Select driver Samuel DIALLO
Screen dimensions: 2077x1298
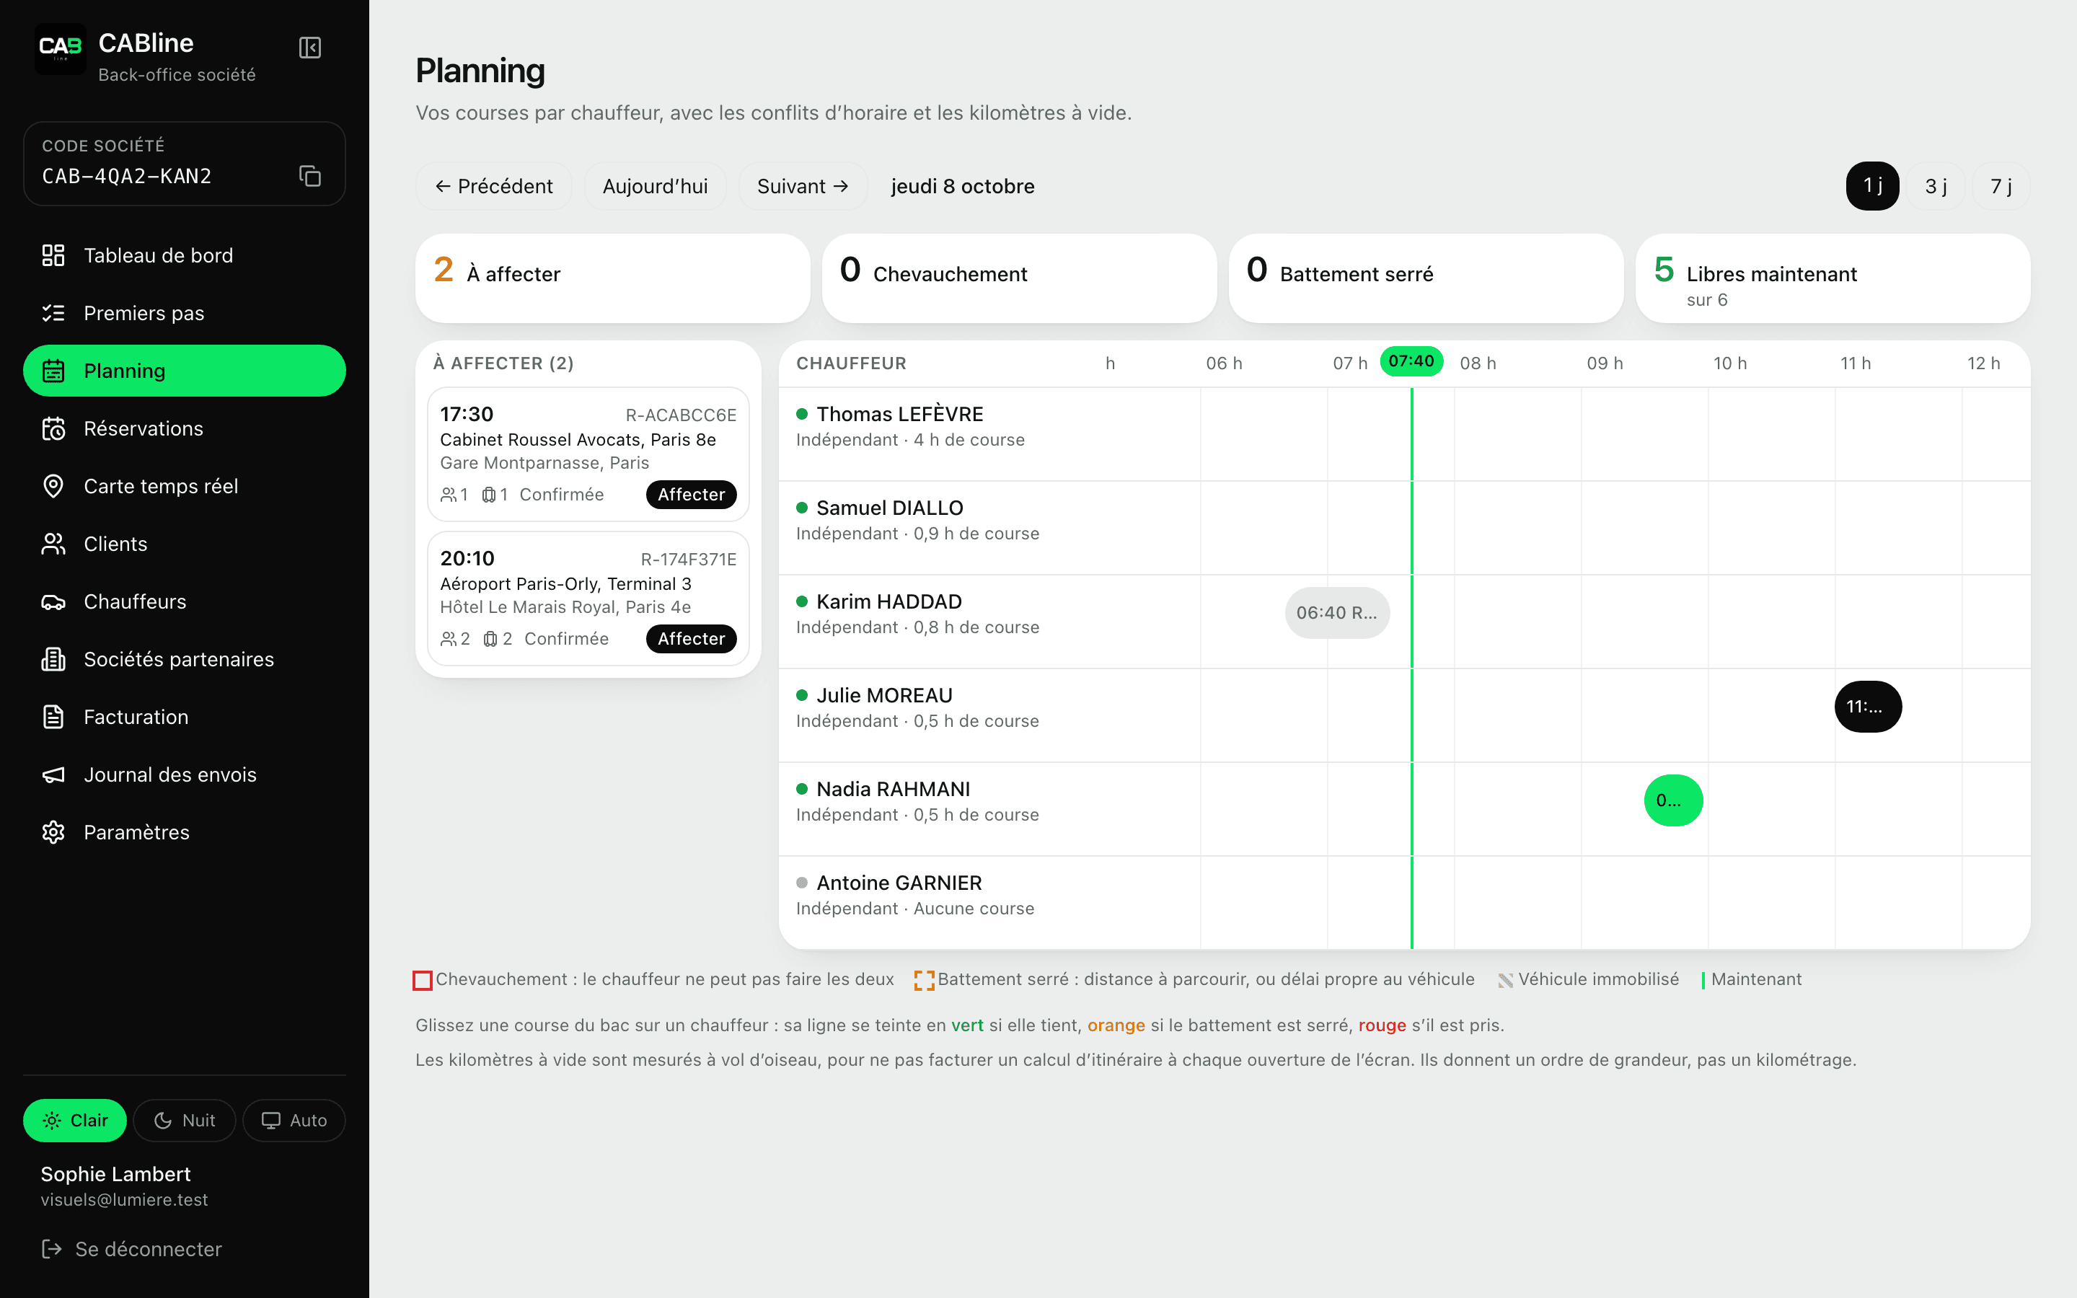pyautogui.click(x=889, y=508)
